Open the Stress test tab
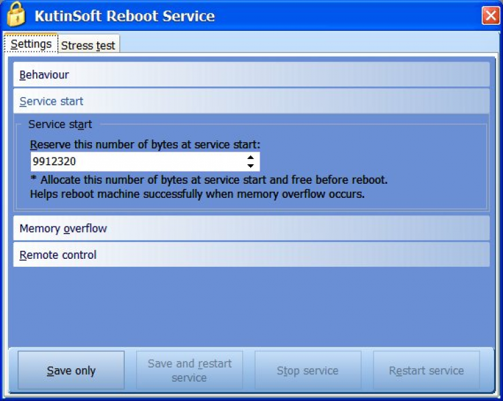The height and width of the screenshot is (401, 503). [89, 45]
